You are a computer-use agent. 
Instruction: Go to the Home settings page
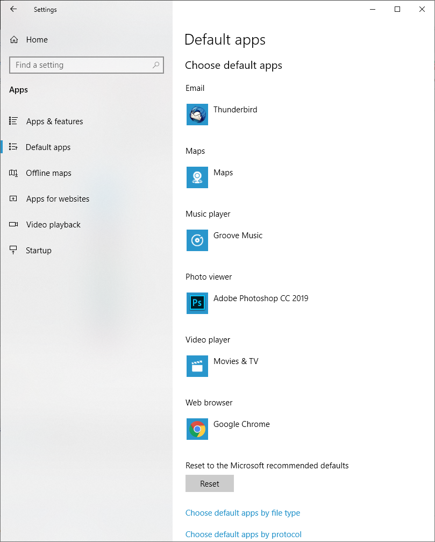tap(37, 40)
